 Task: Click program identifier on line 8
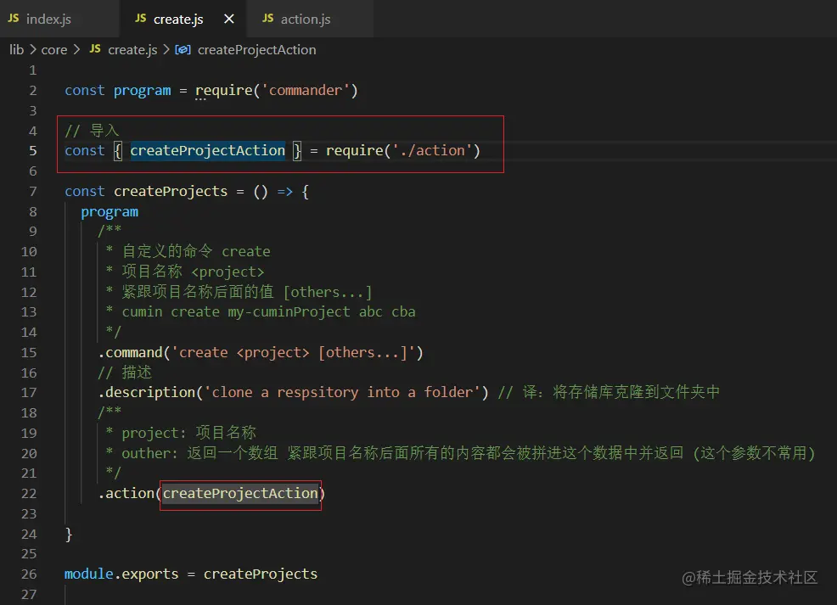click(x=110, y=212)
